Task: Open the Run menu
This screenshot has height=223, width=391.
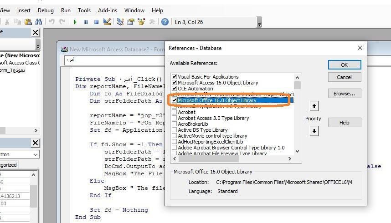Action: 66,10
